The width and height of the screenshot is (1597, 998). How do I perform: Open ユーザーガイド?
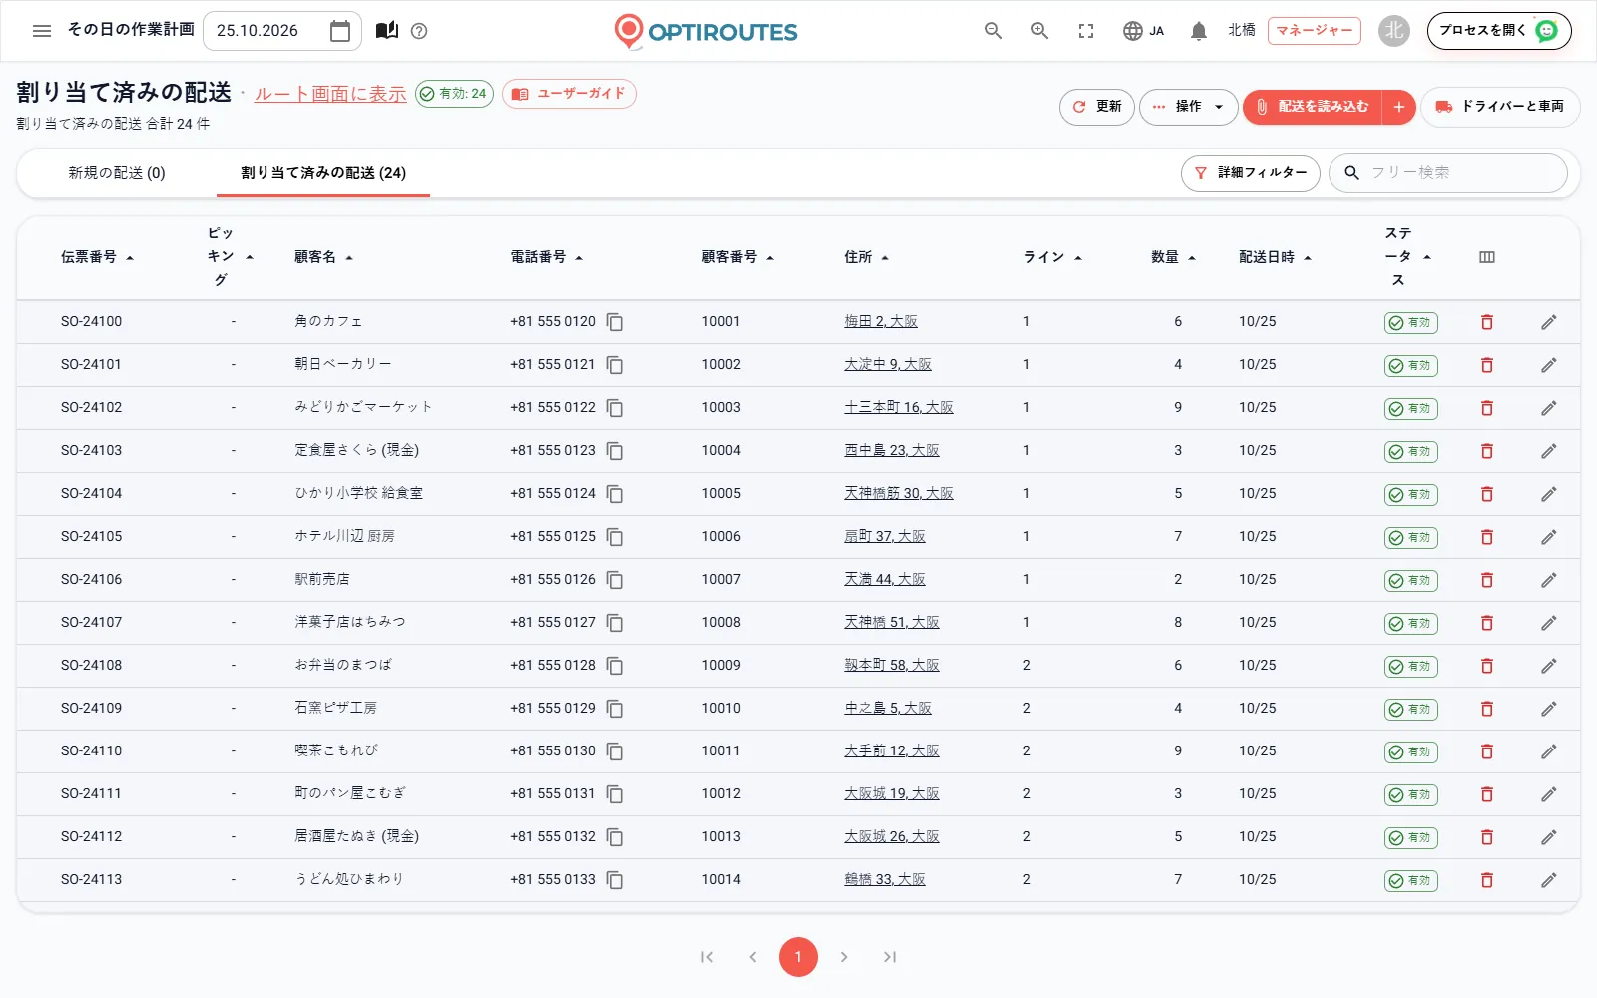point(569,94)
